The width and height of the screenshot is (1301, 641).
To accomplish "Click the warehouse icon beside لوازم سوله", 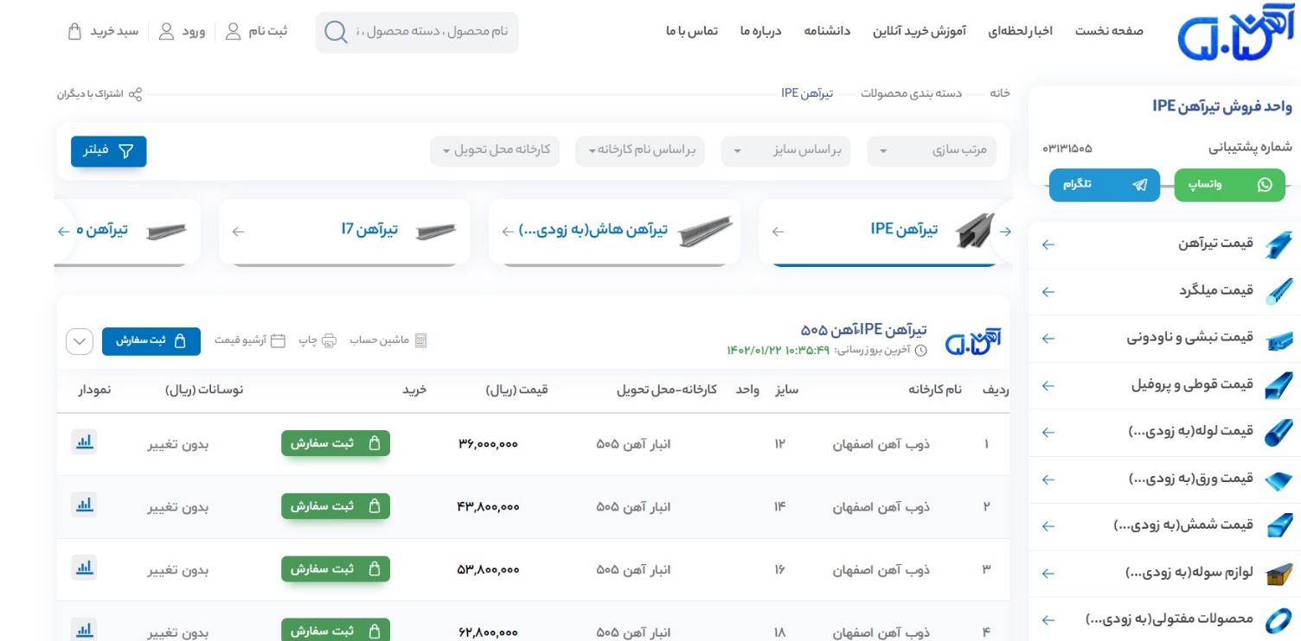I will click(1279, 573).
